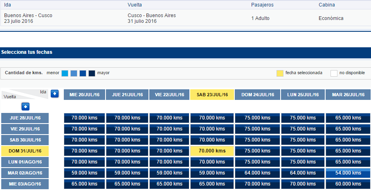Select MIE 20/JUL/16 departure column header
The height and width of the screenshot is (190, 371).
85,95
